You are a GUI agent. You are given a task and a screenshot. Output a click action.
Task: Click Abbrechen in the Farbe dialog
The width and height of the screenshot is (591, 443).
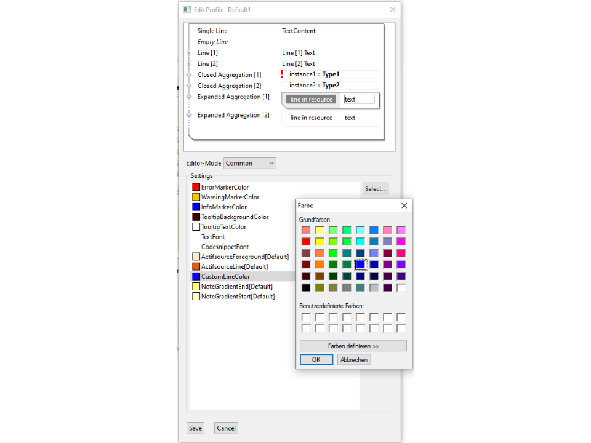354,360
